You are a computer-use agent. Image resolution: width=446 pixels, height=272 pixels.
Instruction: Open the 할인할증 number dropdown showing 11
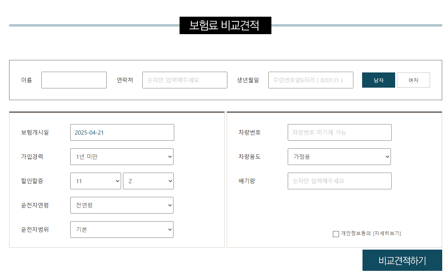coord(95,181)
